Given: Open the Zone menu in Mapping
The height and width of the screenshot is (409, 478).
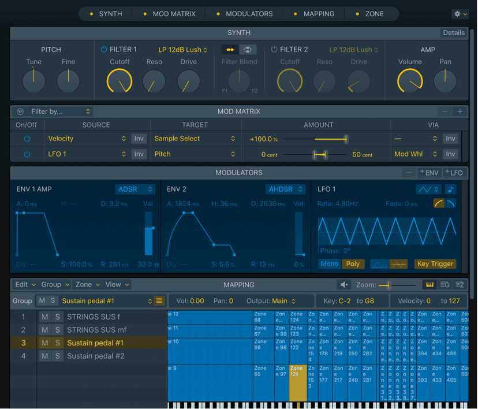Looking at the screenshot, I should 88,285.
